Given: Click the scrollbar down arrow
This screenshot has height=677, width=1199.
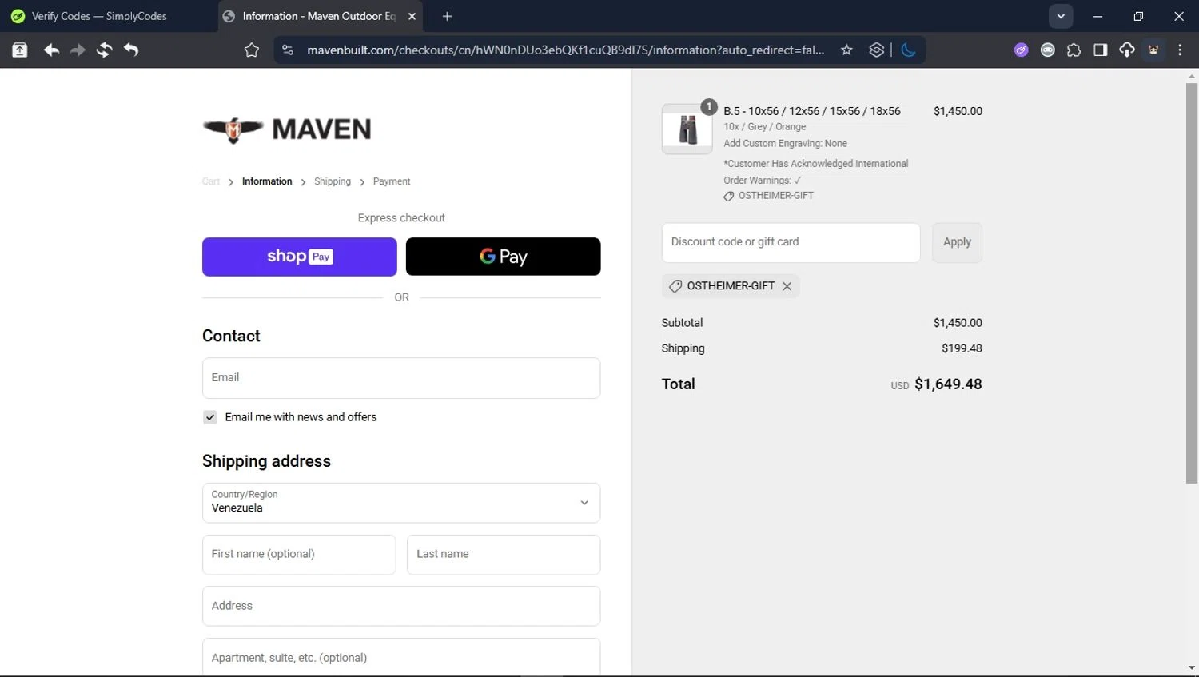Looking at the screenshot, I should 1192,668.
